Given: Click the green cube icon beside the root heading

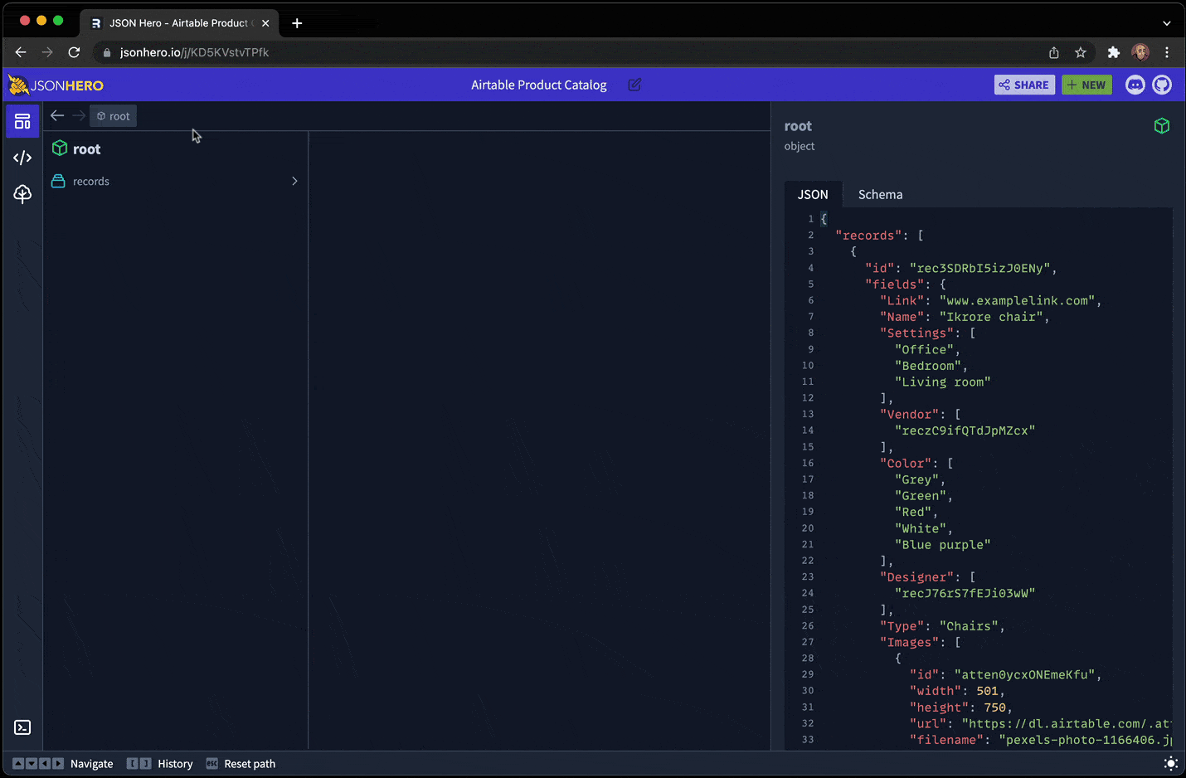Looking at the screenshot, I should point(1162,125).
